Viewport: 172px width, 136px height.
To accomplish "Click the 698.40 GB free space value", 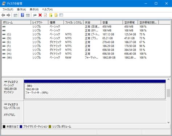I will coord(130,54).
